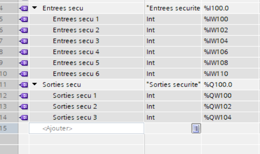Click tag icon beside Entrees secu 3
The height and width of the screenshot is (154, 260).
23,41
